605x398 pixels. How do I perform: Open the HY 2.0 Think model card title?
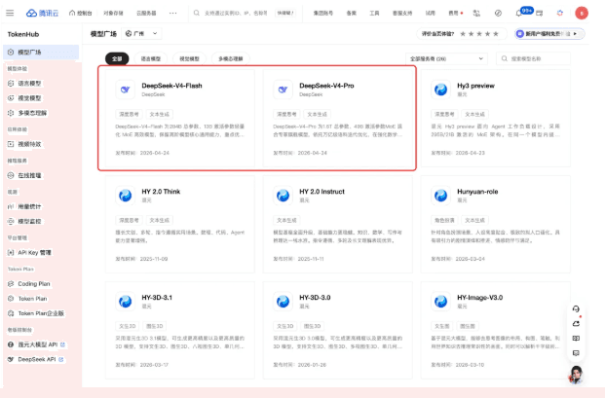pos(161,192)
